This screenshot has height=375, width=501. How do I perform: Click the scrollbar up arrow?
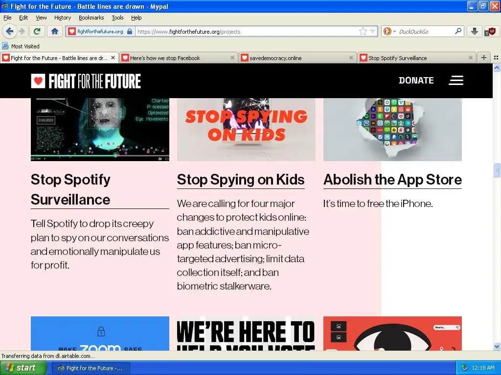(x=497, y=67)
